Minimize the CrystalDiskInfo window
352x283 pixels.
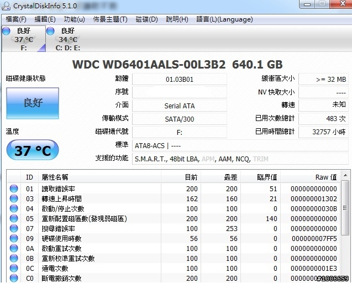point(307,4)
